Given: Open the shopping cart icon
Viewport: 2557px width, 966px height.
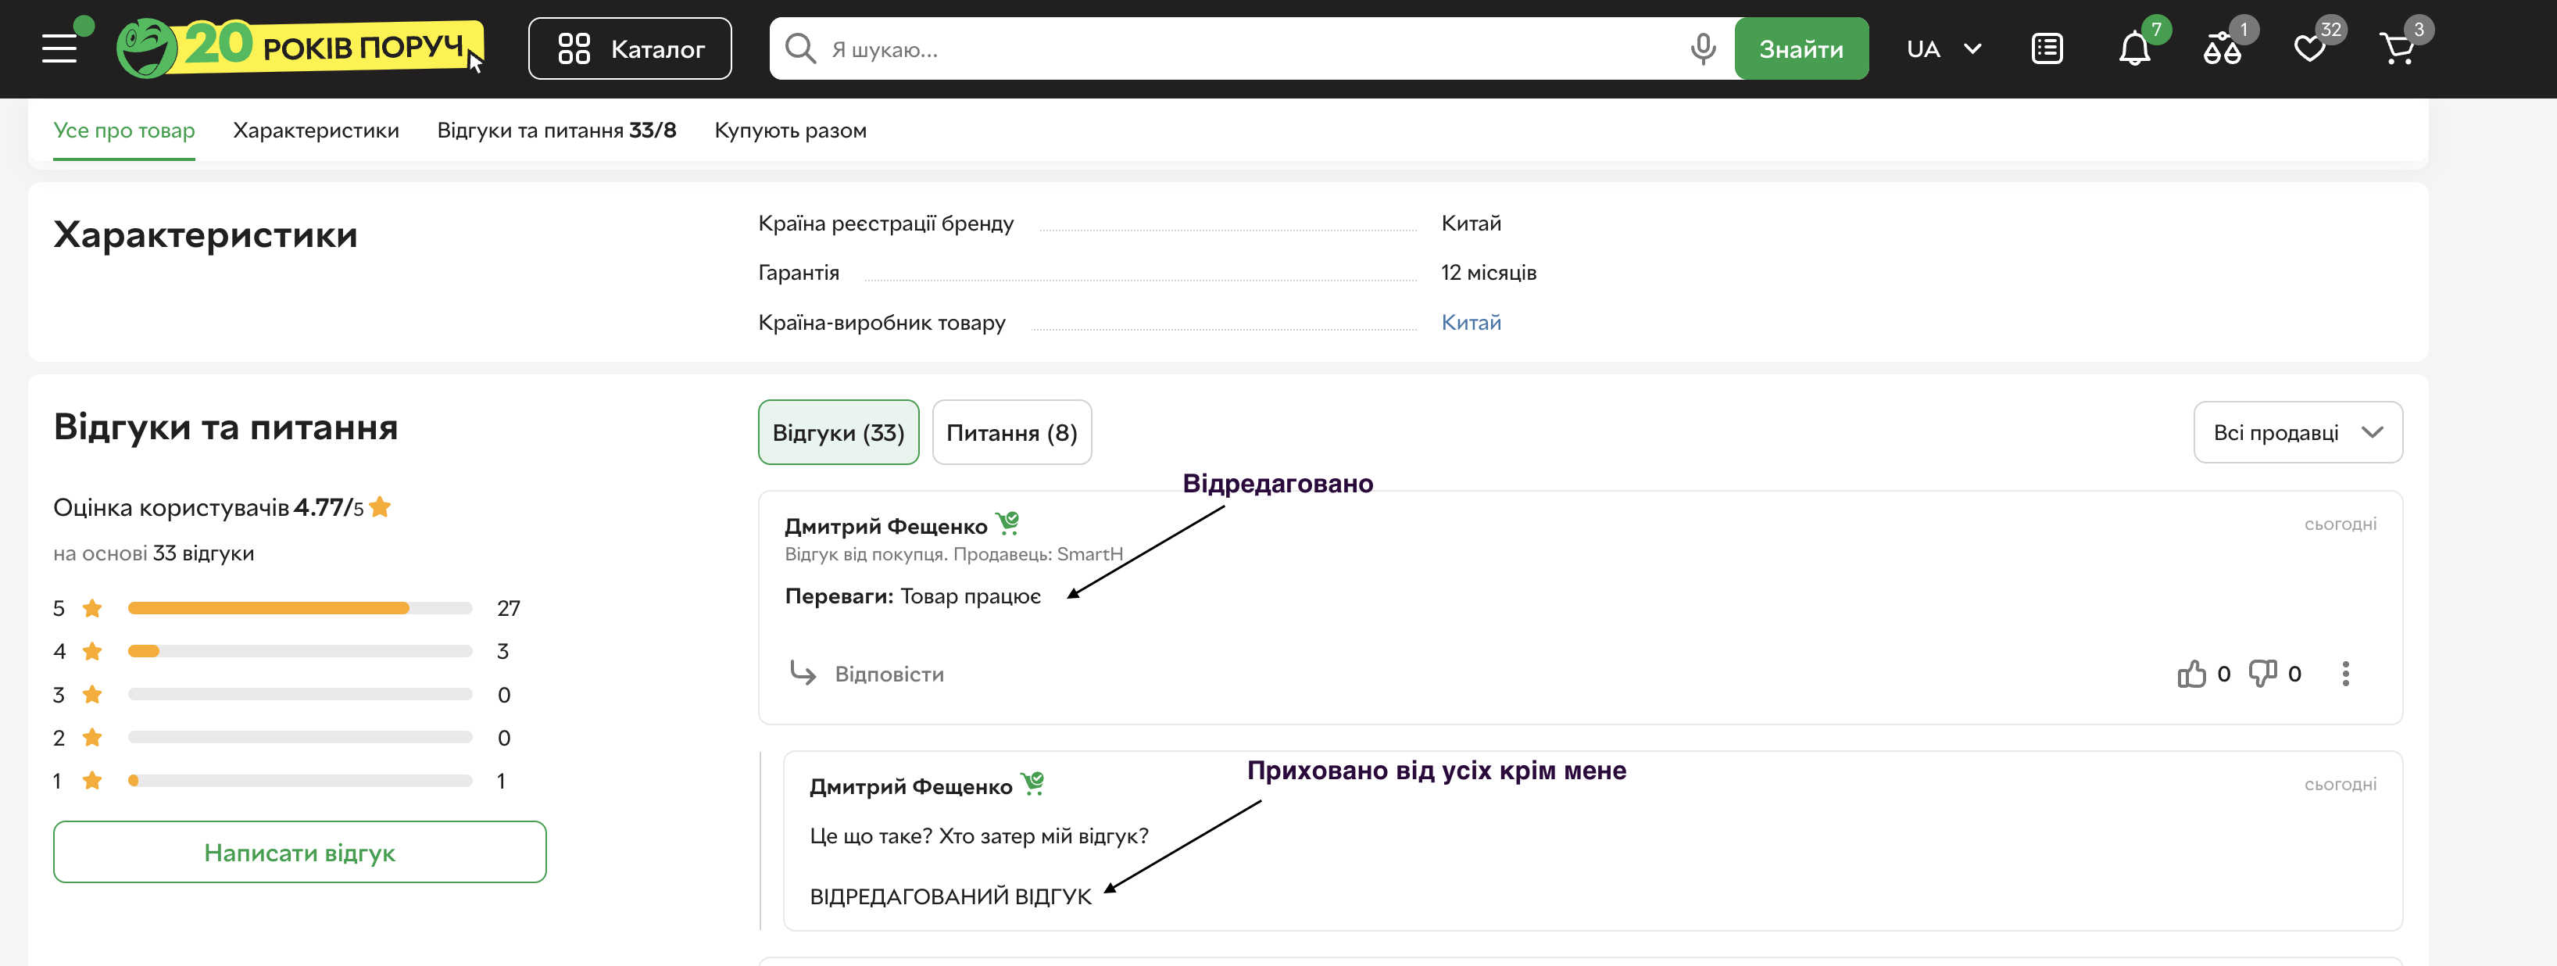Looking at the screenshot, I should 2398,48.
